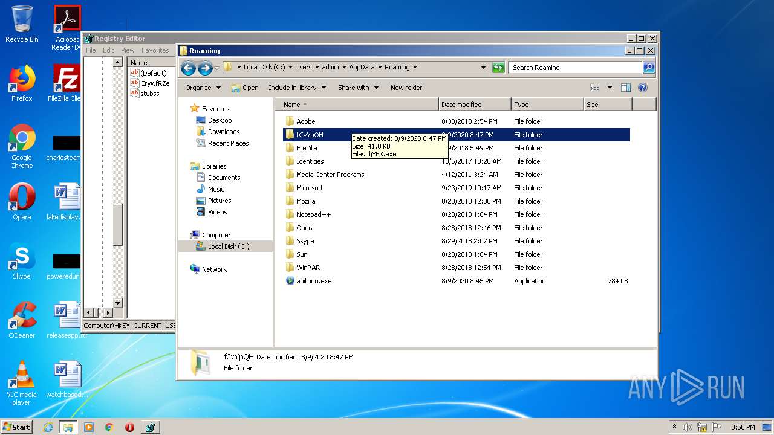
Task: Open Explorer help question mark icon
Action: tap(643, 88)
